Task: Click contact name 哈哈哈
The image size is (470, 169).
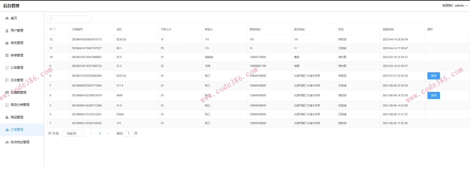Action: coord(209,57)
